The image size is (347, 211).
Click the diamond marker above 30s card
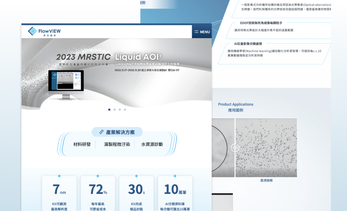[136, 176]
